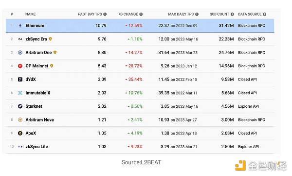Click the ApeX logo icon

click(x=20, y=133)
